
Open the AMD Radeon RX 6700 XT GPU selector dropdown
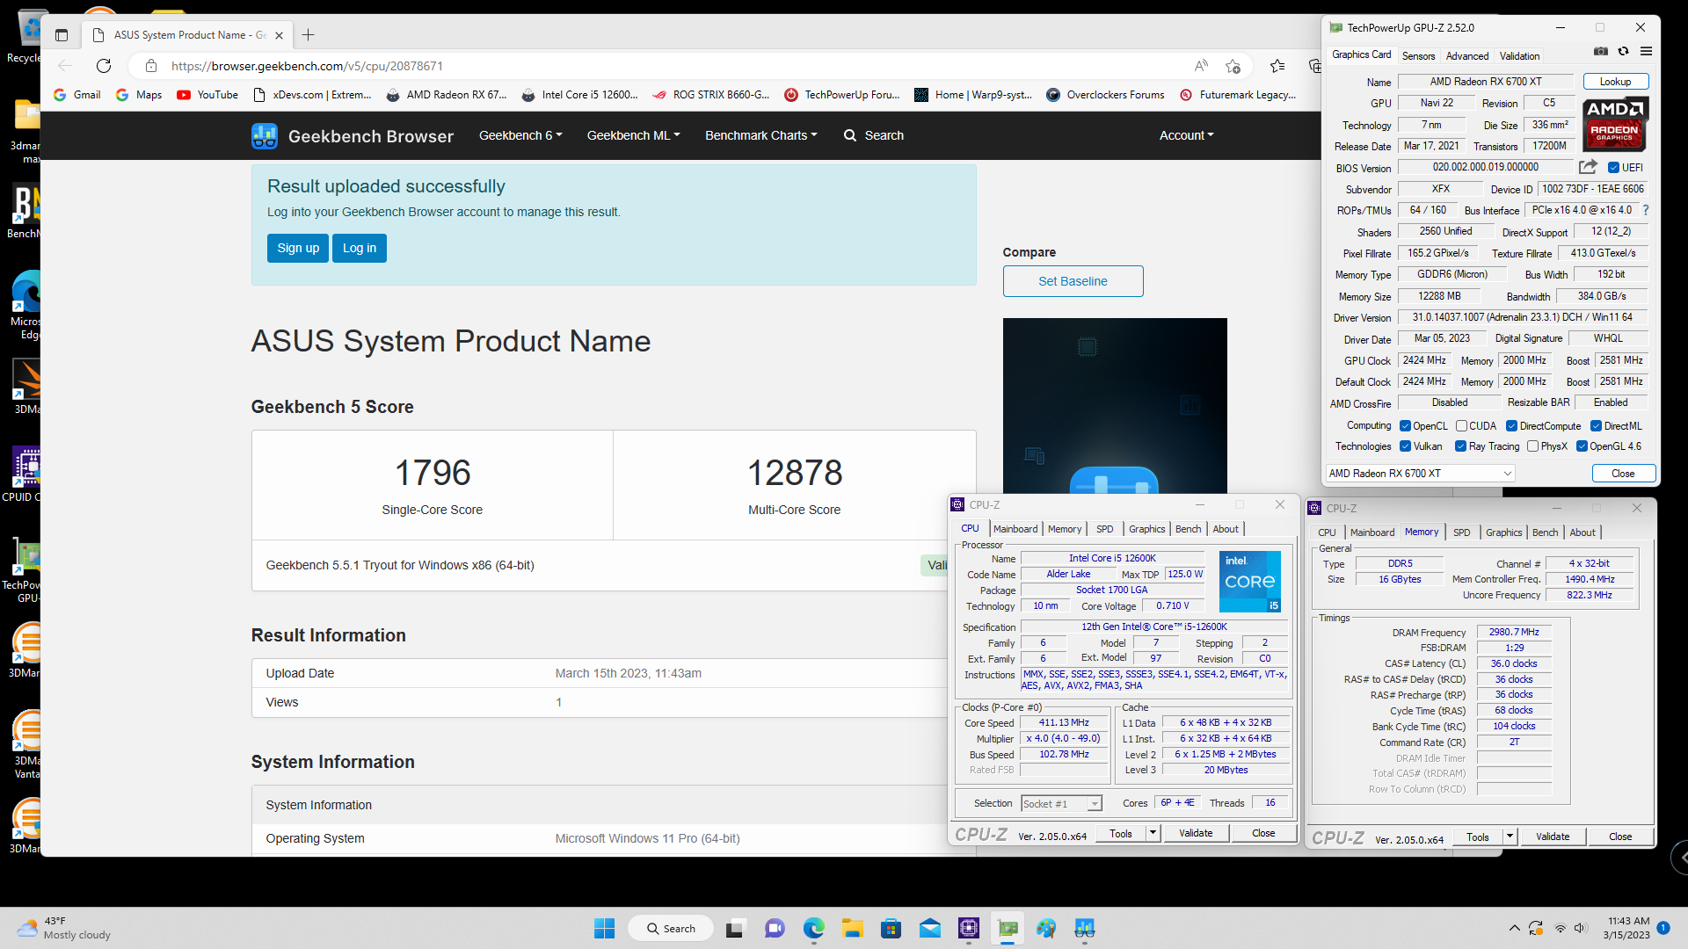pyautogui.click(x=1420, y=474)
